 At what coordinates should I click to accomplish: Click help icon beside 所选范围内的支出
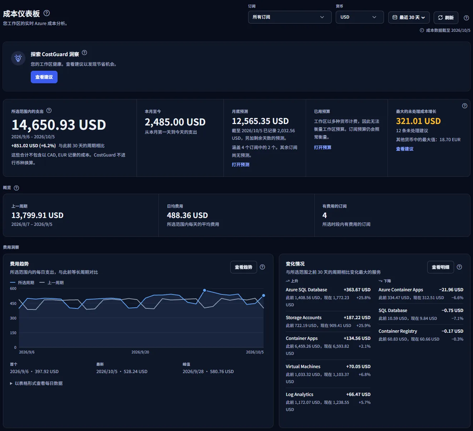(49, 111)
